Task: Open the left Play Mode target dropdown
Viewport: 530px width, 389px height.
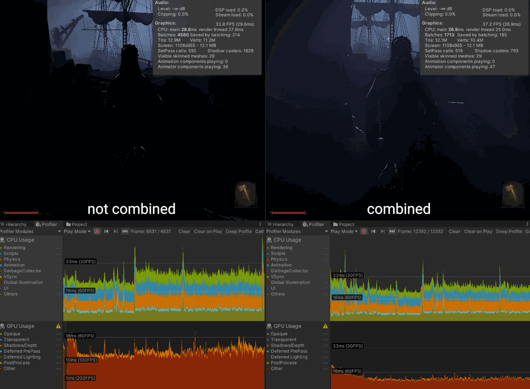Action: tap(77, 231)
